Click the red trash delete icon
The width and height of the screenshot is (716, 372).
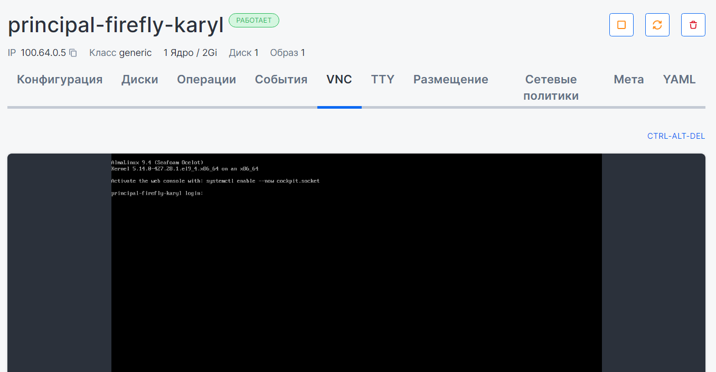click(693, 25)
